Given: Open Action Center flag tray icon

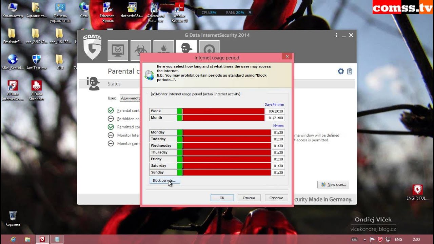Looking at the screenshot, I should pyautogui.click(x=373, y=240).
